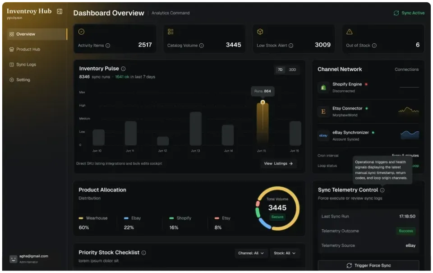Click the Low Stock Alert box icon
Screen dimensions: 433x273
coord(260,32)
